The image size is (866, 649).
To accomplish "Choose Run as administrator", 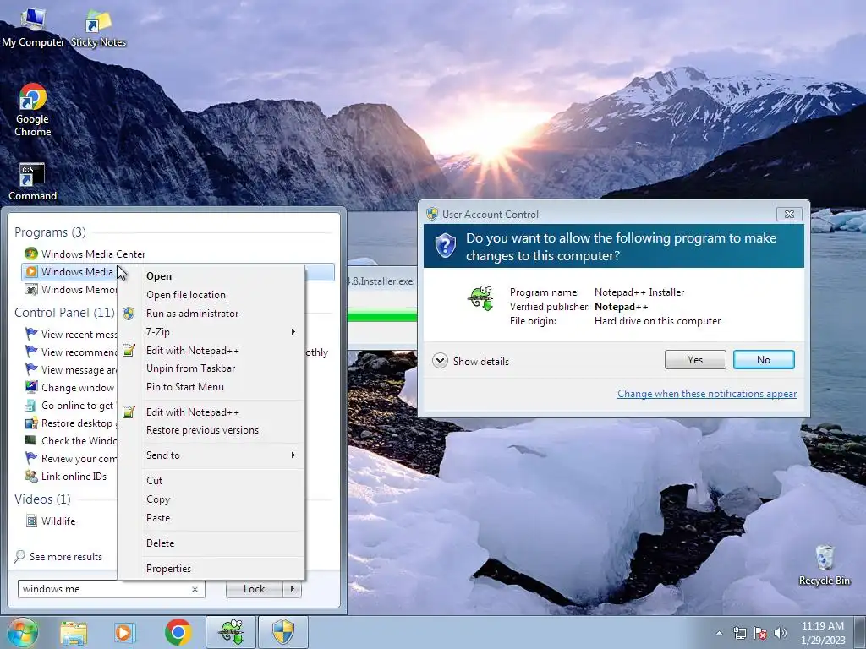I will click(x=211, y=314).
